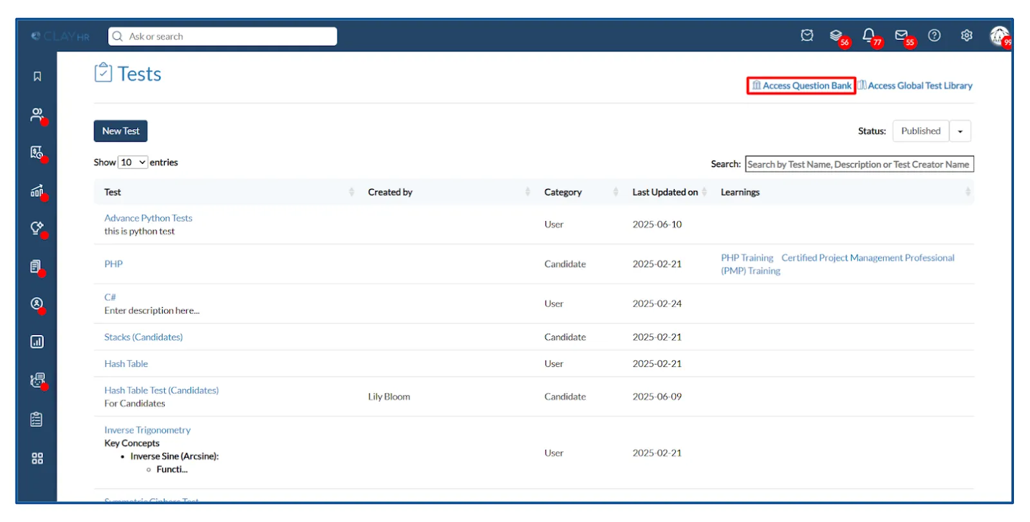Image resolution: width=1030 pixels, height=522 pixels.
Task: Open the bar report icon in sidebar
Action: coord(37,342)
